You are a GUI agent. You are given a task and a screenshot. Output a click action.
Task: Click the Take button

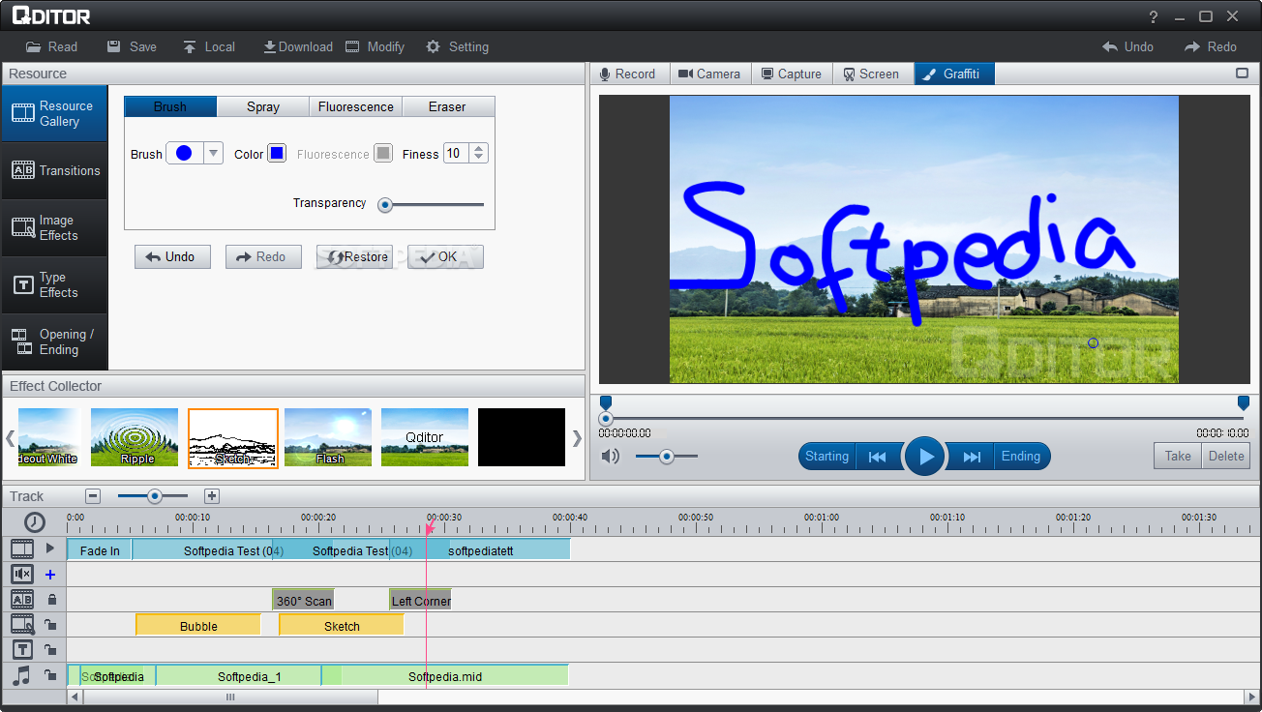1178,457
